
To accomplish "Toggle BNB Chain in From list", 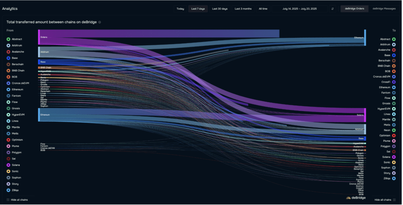I will tap(16, 71).
